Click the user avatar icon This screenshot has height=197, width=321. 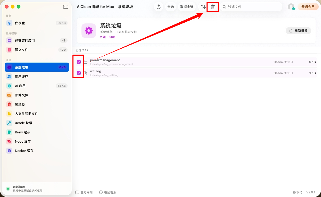291,7
